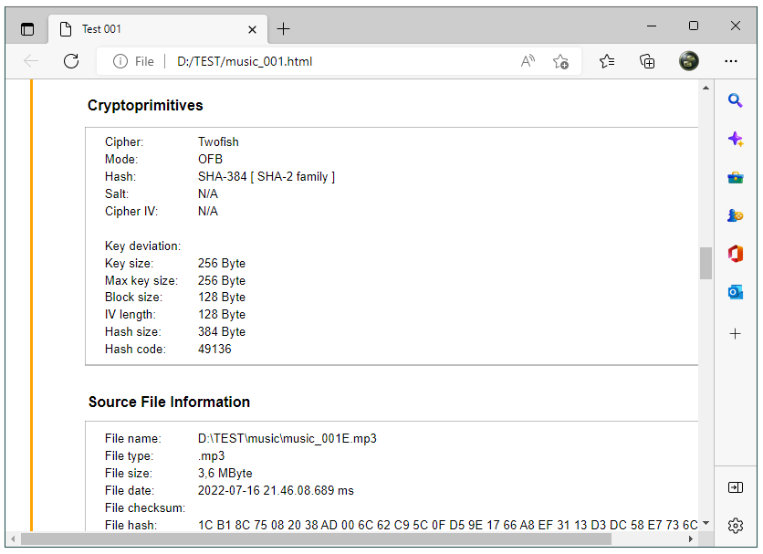Maximize the browser window
This screenshot has height=554, width=763.
(694, 26)
